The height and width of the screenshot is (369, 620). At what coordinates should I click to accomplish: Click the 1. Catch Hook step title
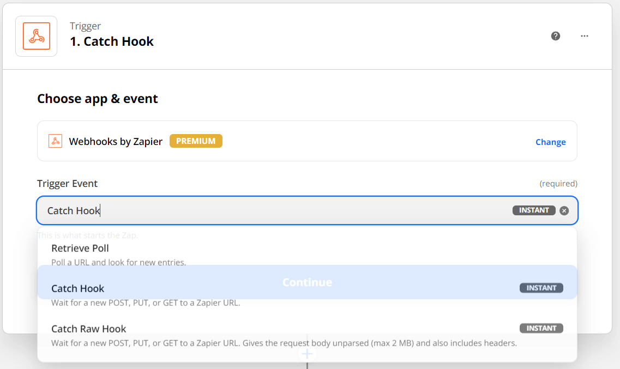click(111, 41)
